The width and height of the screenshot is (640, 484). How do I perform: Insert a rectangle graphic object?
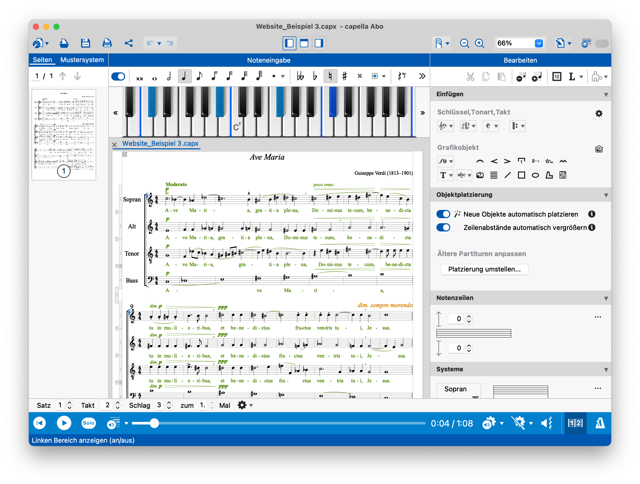pyautogui.click(x=521, y=175)
